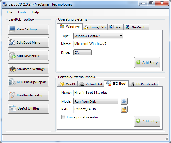Switch to the Virtual Disk tab
Image resolution: width=171 pixels, height=143 pixels.
91,84
